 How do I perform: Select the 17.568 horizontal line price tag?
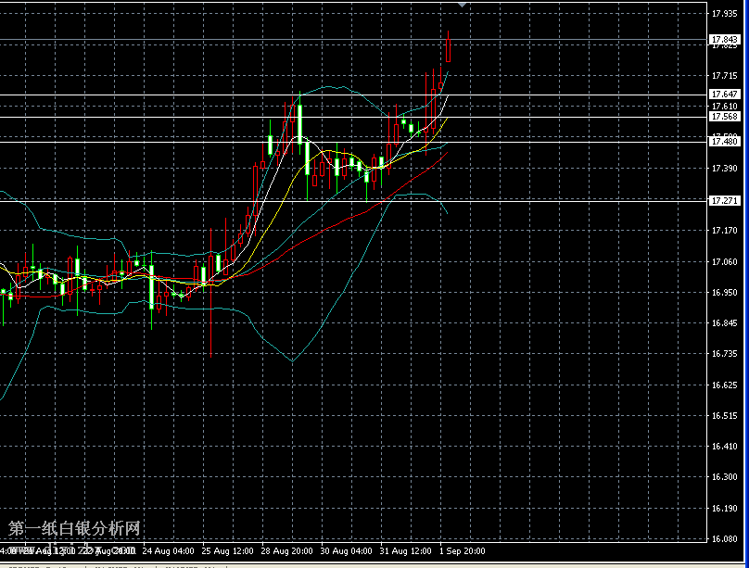[x=724, y=117]
